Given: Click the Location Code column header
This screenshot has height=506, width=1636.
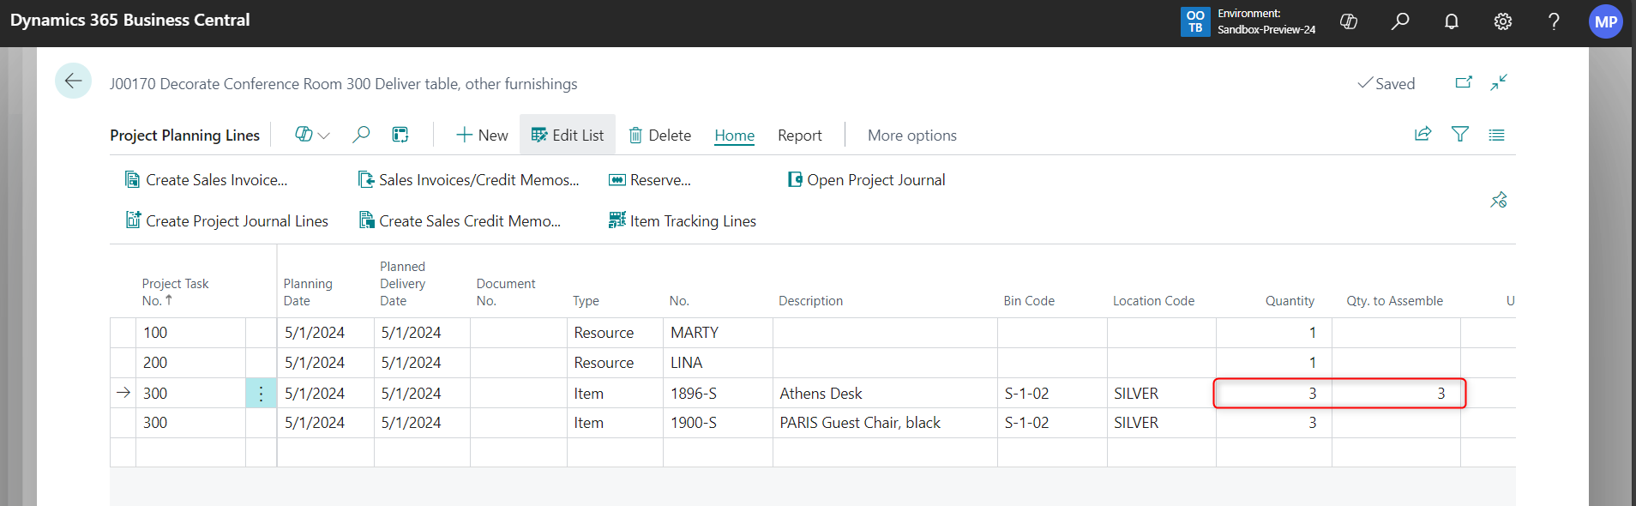Looking at the screenshot, I should 1153,300.
